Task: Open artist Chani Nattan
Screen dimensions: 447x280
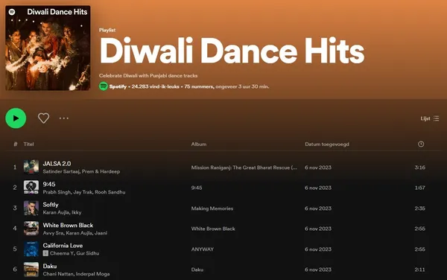Action: point(58,274)
